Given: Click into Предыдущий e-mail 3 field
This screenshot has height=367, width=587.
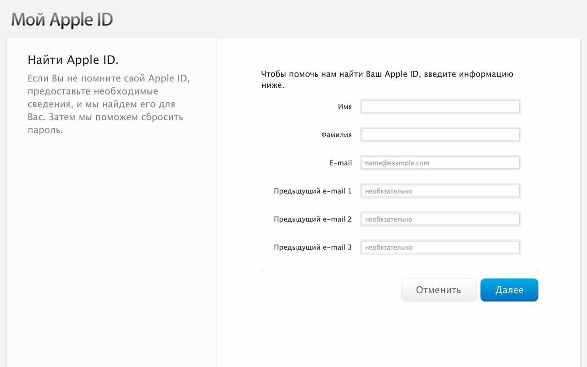Looking at the screenshot, I should point(440,247).
